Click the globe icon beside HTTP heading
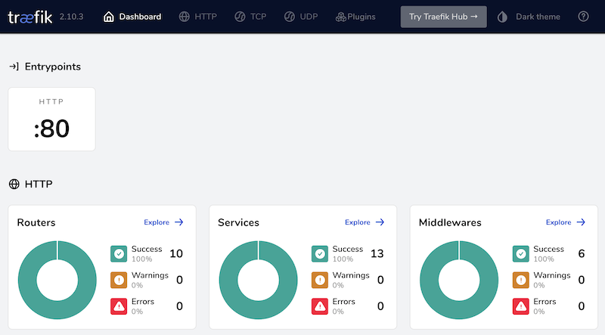 click(14, 184)
